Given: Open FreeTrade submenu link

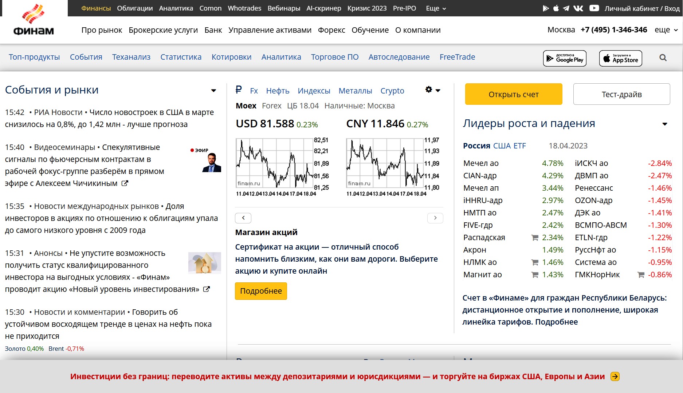Looking at the screenshot, I should click(x=457, y=57).
